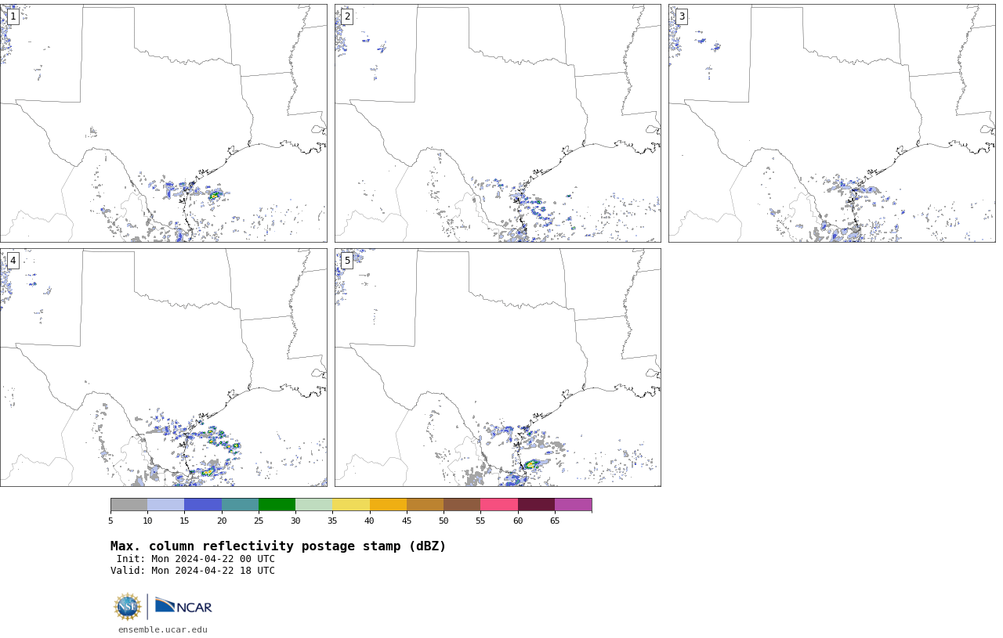Click the panel number label 4

(13, 261)
